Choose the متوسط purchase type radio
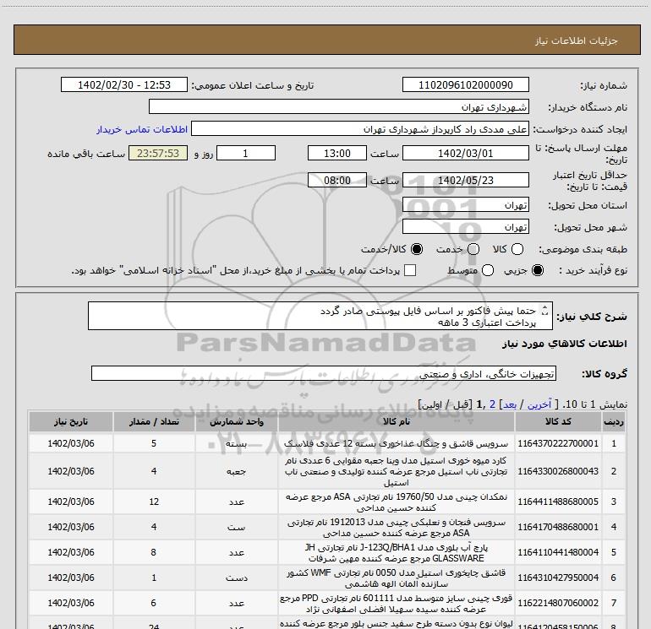 [x=488, y=270]
